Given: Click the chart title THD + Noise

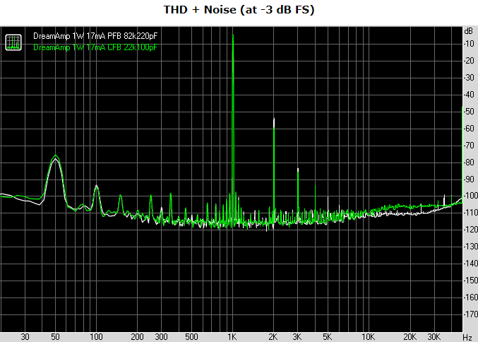Looking at the screenshot, I should (239, 10).
